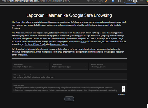Click the URL yang akan dilaporkan field
This screenshot has width=148, height=108.
tap(69, 76)
